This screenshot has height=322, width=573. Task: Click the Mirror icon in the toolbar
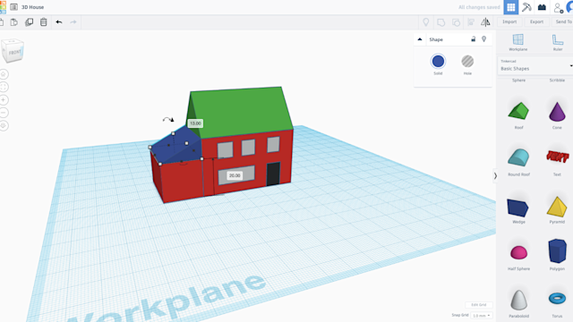[x=485, y=22]
